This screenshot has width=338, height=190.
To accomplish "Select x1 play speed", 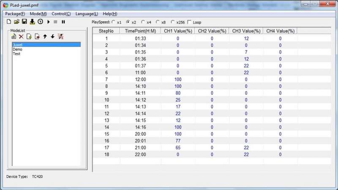I will pos(113,22).
